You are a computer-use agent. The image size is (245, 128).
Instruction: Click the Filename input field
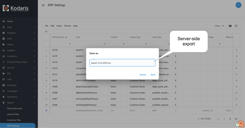(x=122, y=63)
